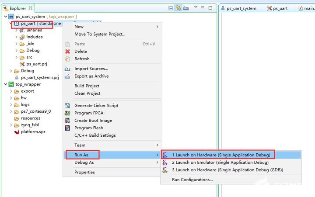The image size is (315, 197).
Task: Click the GDB icon beside option 3
Action: coord(165,170)
